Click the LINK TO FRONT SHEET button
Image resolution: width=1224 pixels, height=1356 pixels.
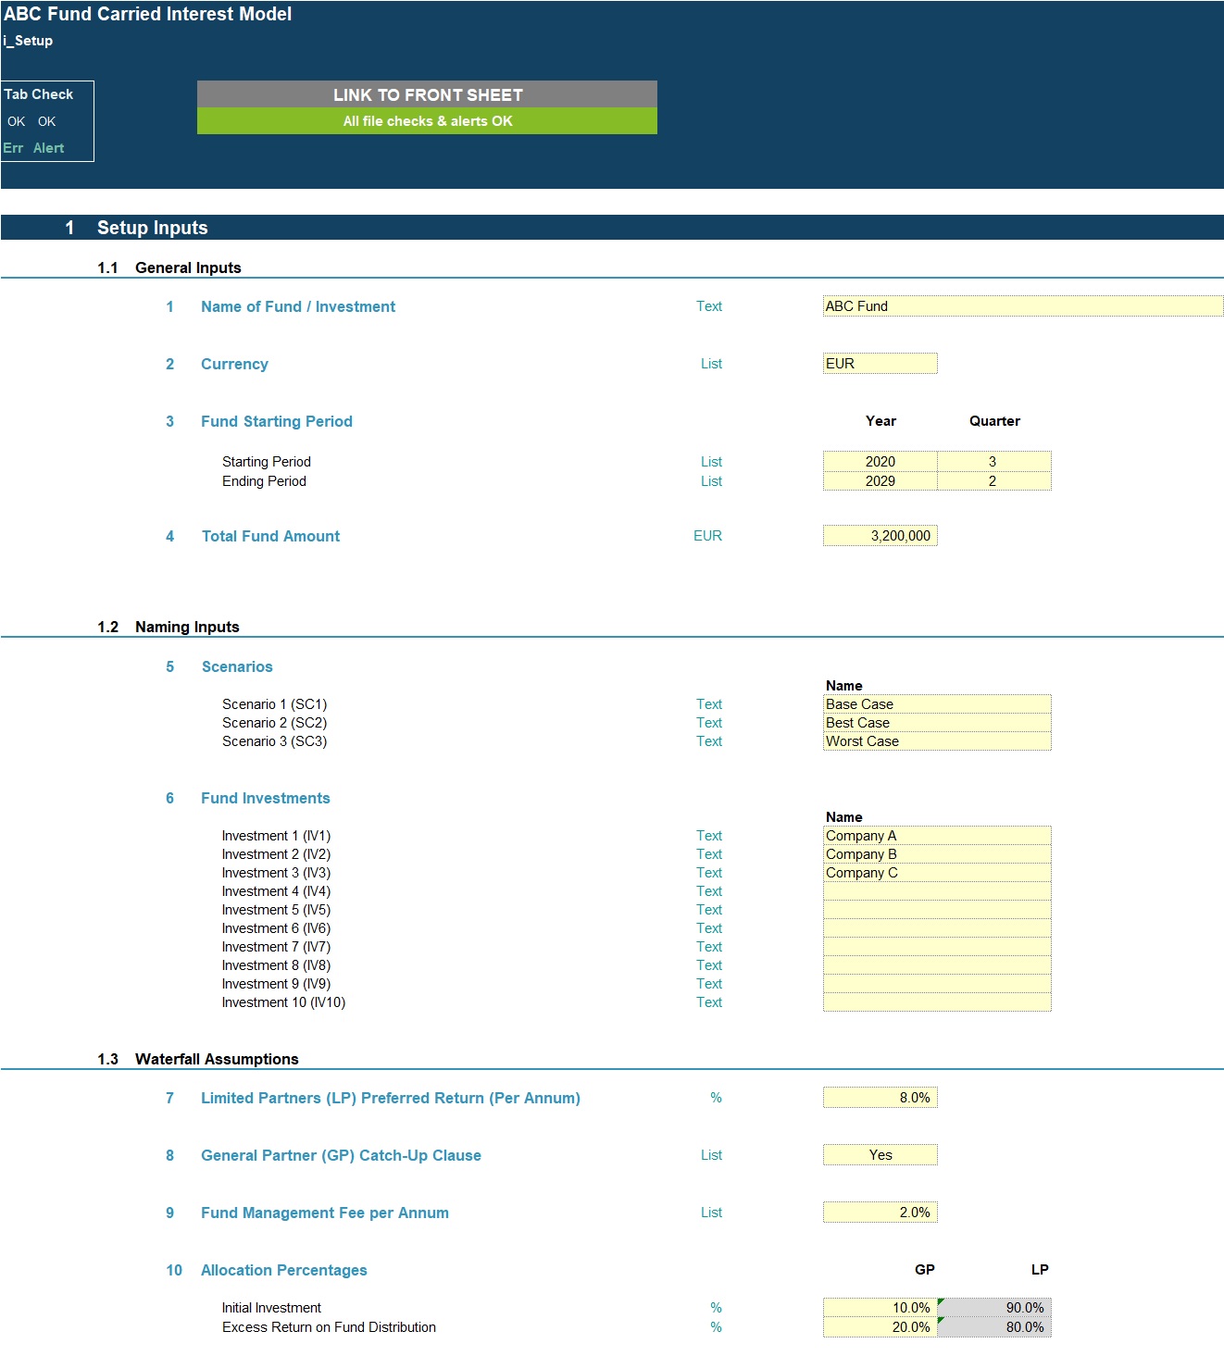(427, 94)
